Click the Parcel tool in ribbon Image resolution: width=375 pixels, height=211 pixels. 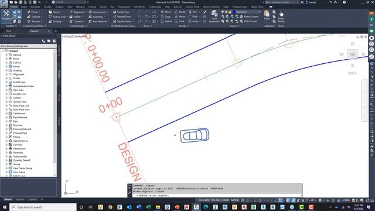click(x=54, y=12)
